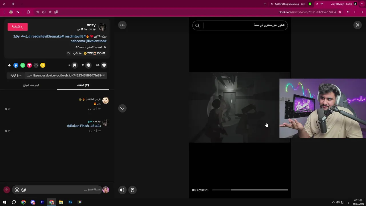Open Windows taskbar search

pos(14,202)
